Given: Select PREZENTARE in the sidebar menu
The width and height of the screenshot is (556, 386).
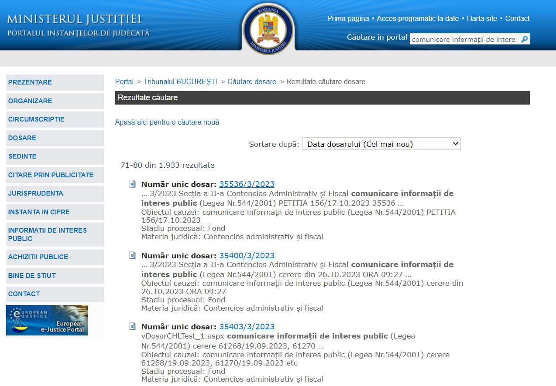Looking at the screenshot, I should tap(55, 82).
